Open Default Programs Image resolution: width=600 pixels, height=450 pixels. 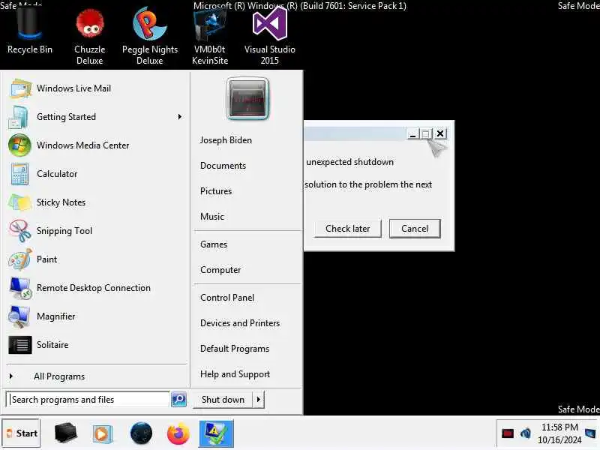tap(235, 349)
